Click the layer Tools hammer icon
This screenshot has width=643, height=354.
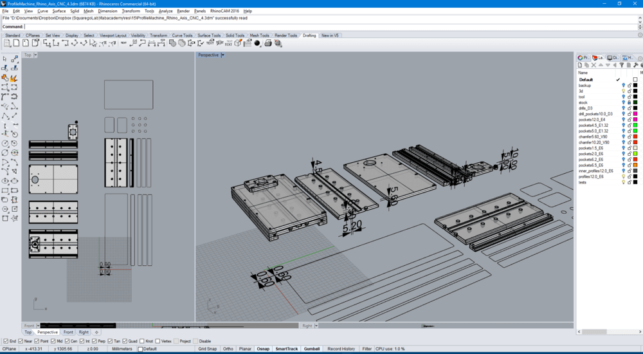(635, 65)
